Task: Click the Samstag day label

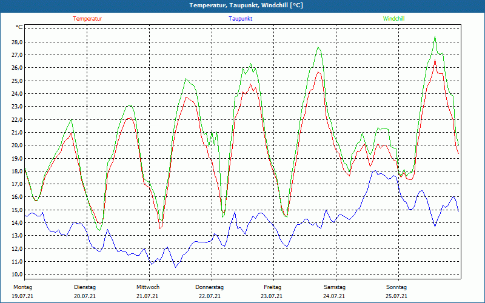Action: point(335,287)
